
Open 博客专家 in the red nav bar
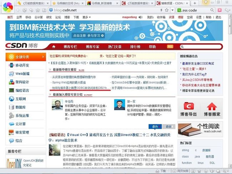(x=92, y=47)
